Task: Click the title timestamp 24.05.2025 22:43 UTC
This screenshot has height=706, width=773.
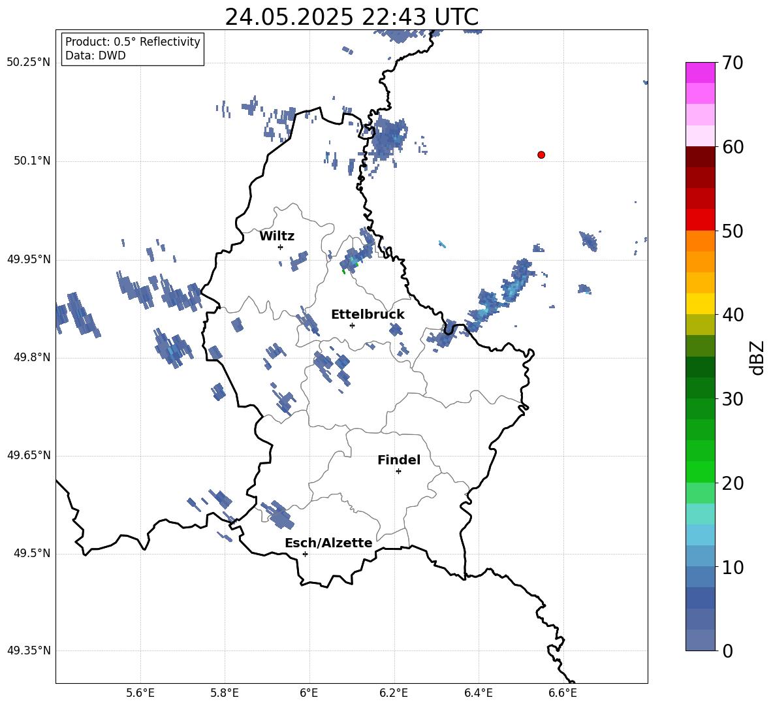Action: tap(352, 17)
